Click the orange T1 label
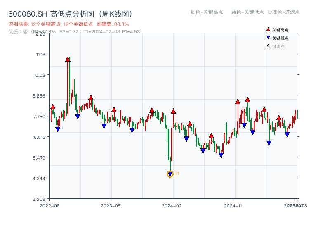This screenshot has height=248, width=330. (177, 174)
